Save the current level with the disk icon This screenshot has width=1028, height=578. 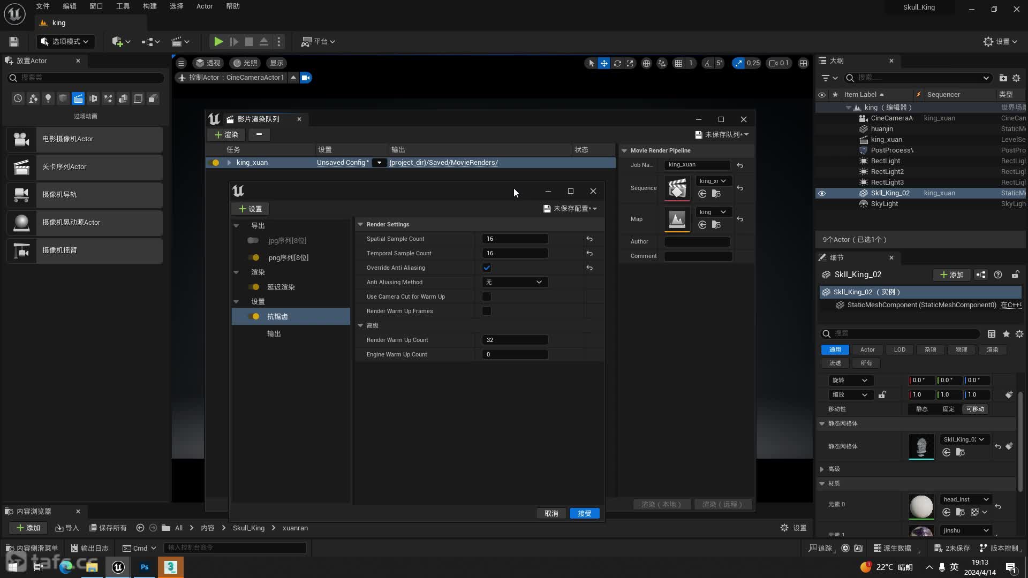(x=14, y=42)
